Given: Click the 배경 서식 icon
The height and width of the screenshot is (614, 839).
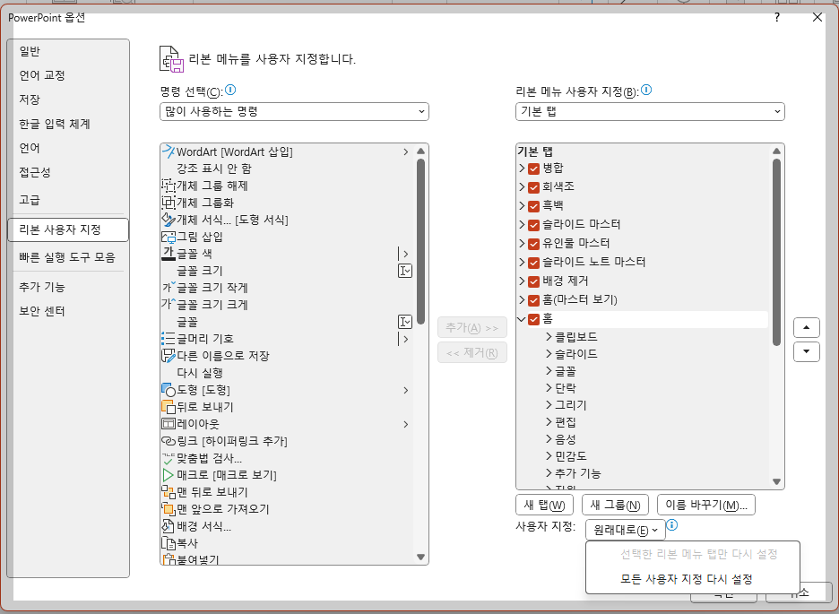Looking at the screenshot, I should 169,526.
